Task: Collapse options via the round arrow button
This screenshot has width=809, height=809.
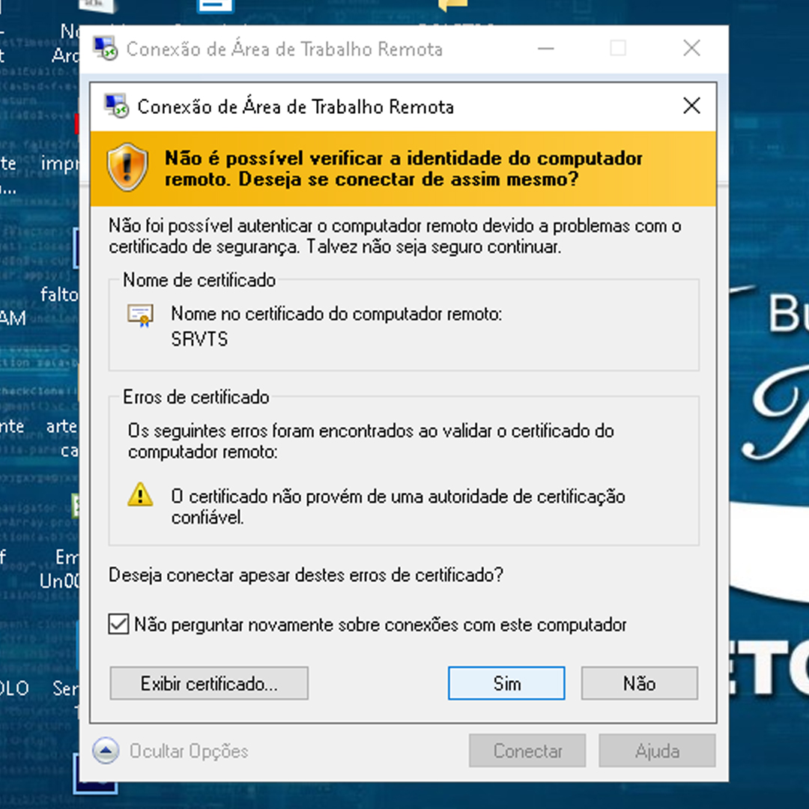Action: click(x=106, y=751)
